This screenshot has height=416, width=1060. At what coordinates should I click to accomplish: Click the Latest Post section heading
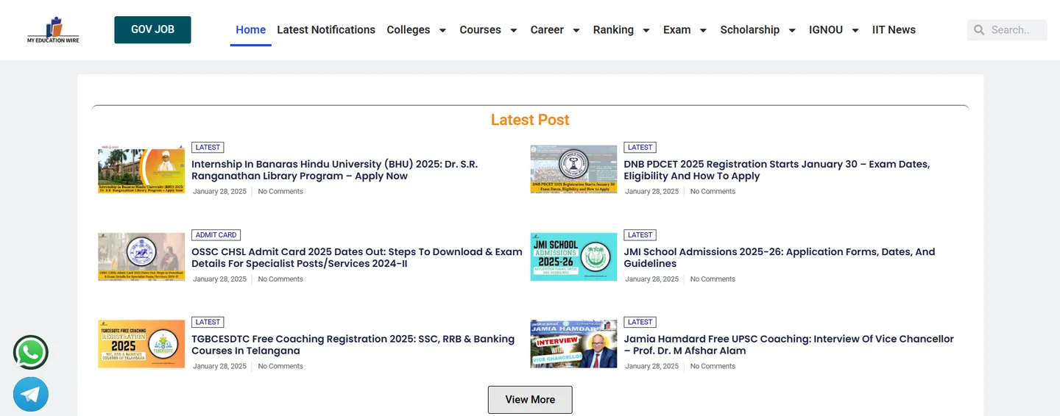(x=530, y=120)
